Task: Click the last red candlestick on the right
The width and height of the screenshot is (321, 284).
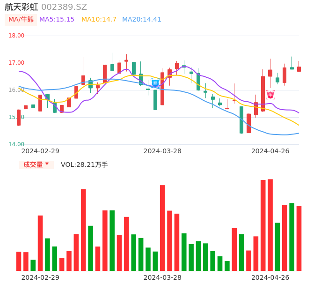Action: pos(299,69)
